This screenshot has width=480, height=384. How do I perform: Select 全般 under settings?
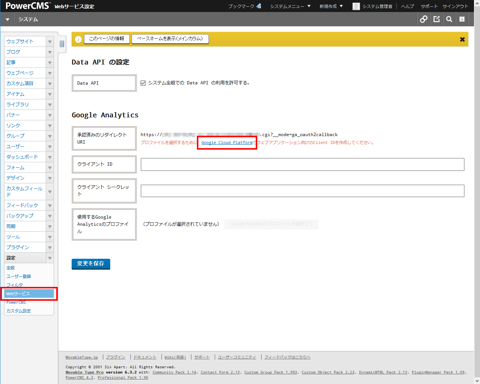pyautogui.click(x=10, y=268)
